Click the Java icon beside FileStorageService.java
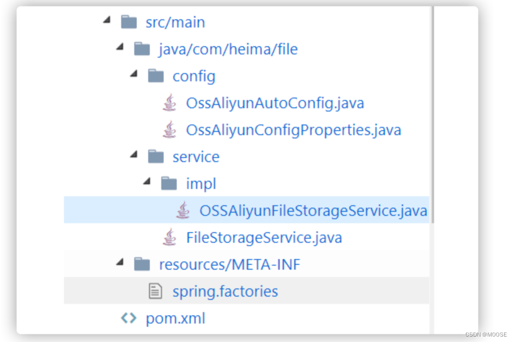This screenshot has height=342, width=515. coord(169,237)
